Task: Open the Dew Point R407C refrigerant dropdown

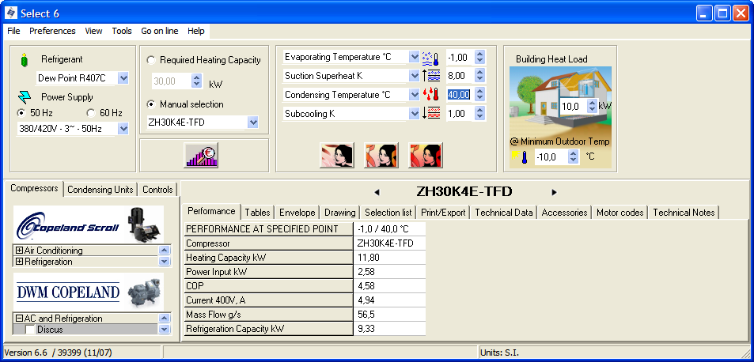Action: pos(123,77)
